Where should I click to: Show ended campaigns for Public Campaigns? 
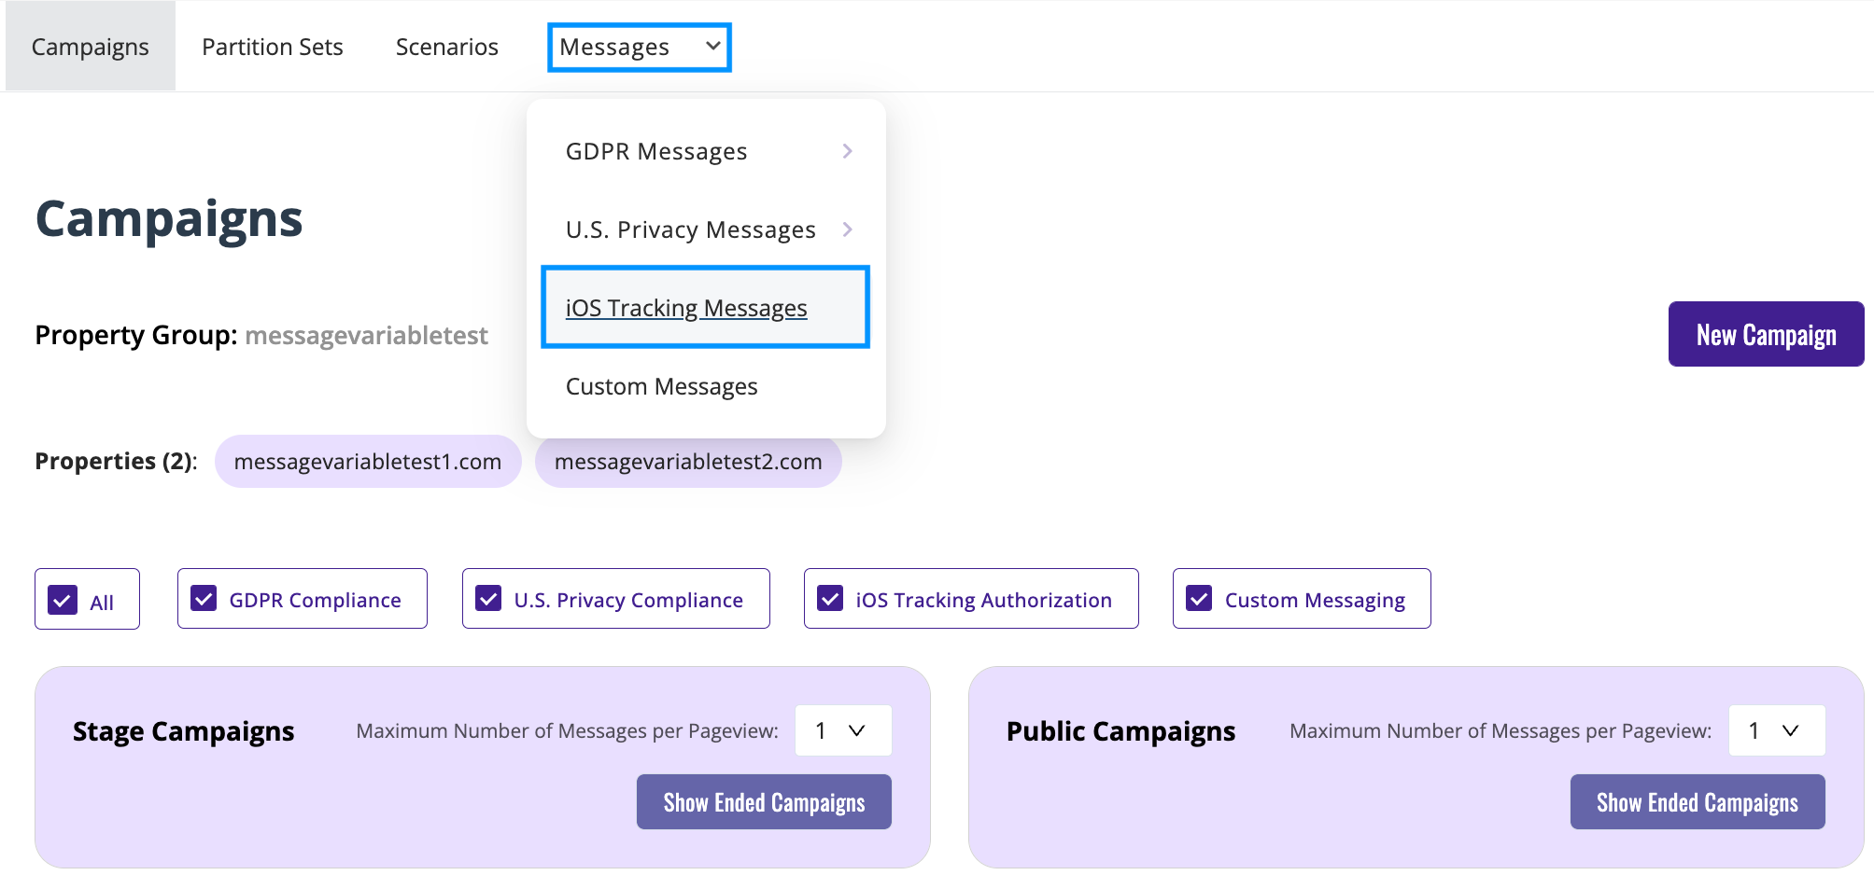[x=1697, y=801]
